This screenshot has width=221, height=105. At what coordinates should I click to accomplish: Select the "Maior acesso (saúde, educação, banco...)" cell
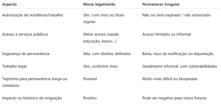pyautogui.click(x=101, y=38)
